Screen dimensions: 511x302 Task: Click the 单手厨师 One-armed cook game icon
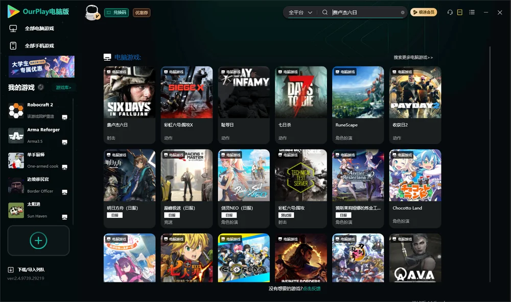pos(16,160)
